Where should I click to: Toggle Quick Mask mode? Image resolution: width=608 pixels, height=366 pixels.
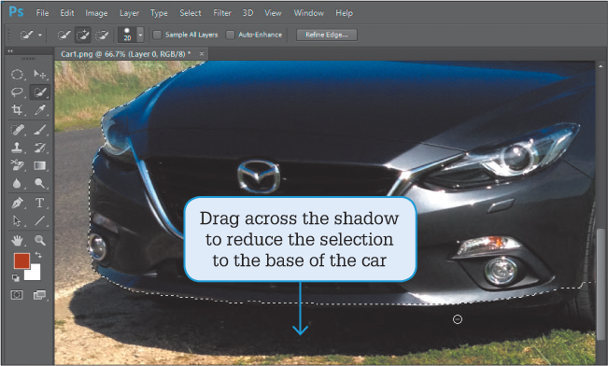(17, 295)
